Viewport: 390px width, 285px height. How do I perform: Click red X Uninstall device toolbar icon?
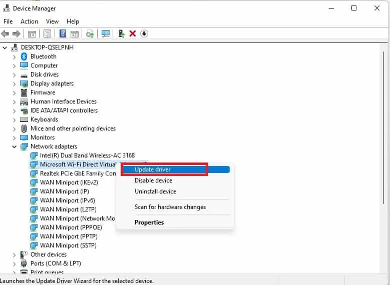(x=133, y=33)
